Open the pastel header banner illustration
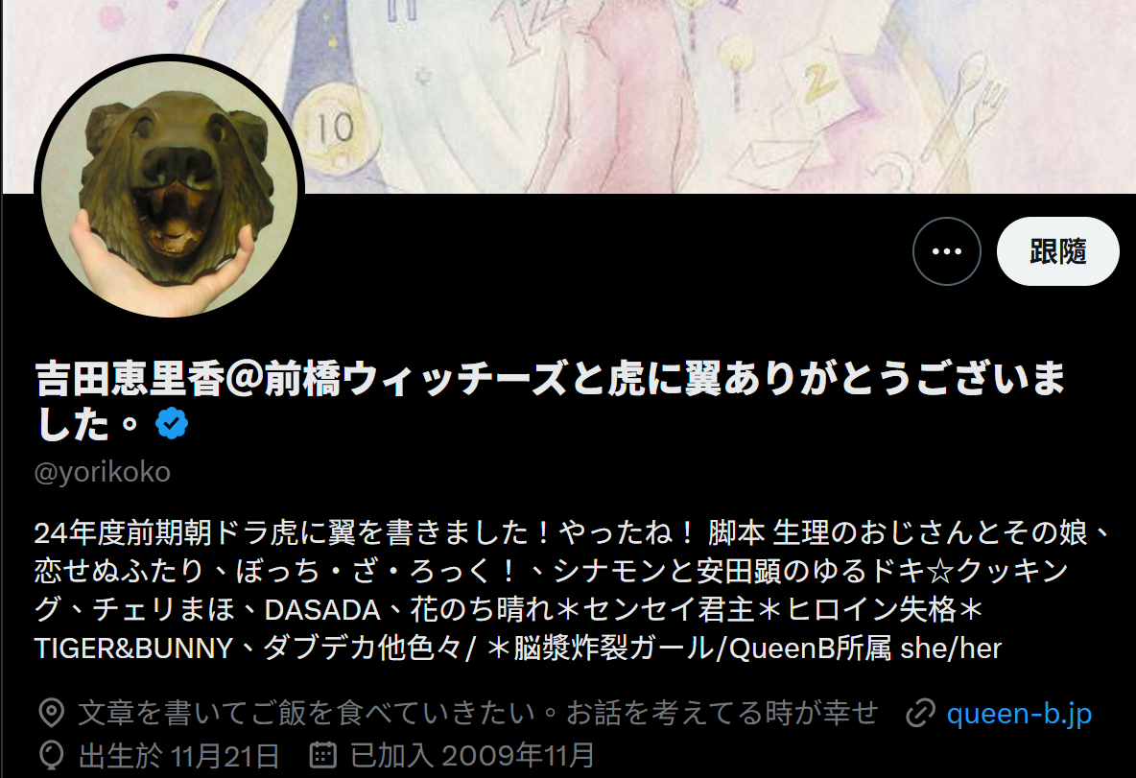The height and width of the screenshot is (778, 1136). (x=568, y=96)
